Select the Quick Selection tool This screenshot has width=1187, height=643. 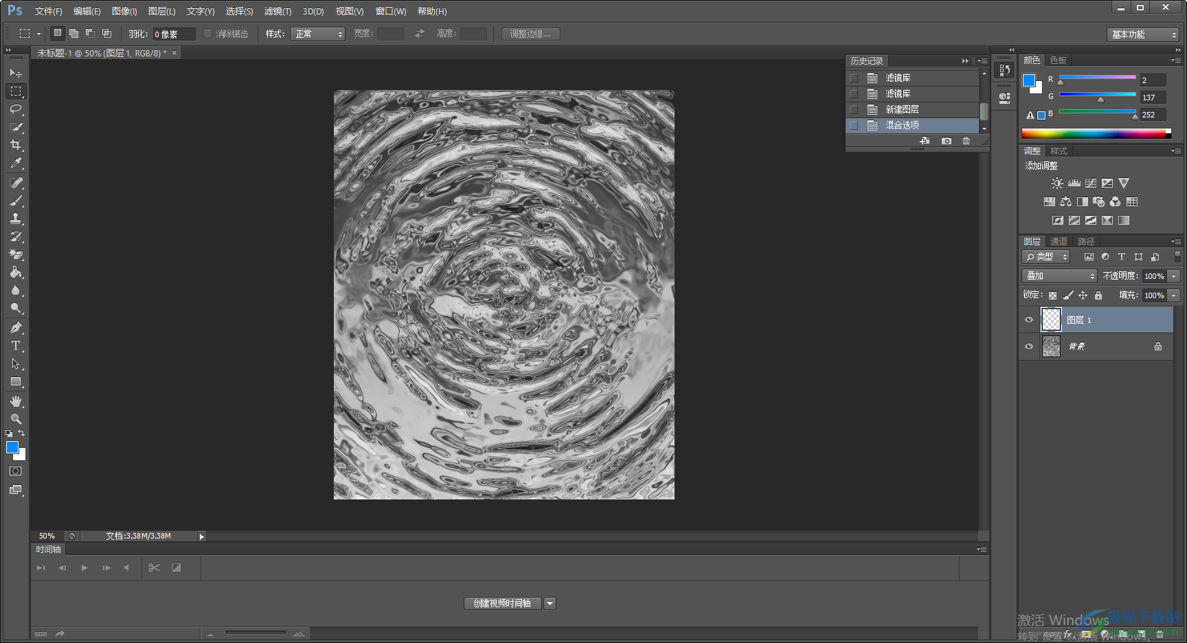coord(16,127)
